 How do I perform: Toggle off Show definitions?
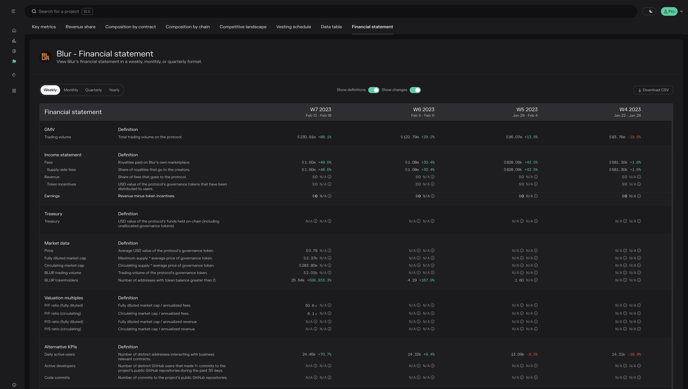pos(374,90)
